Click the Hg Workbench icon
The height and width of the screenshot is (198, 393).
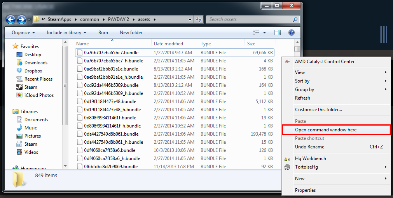(x=287, y=158)
